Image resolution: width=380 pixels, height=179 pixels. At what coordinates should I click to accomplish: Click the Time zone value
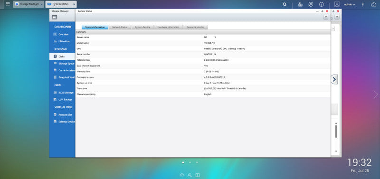point(225,89)
